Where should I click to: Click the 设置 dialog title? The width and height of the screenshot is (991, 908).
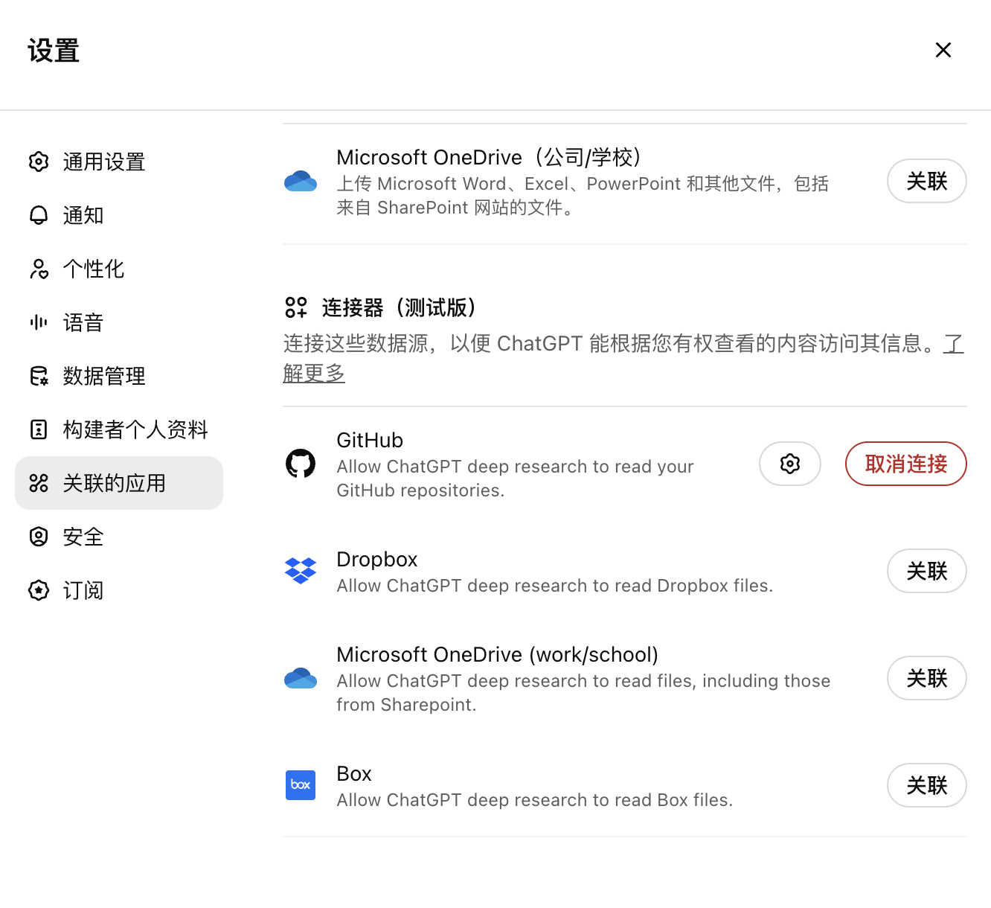tap(54, 51)
